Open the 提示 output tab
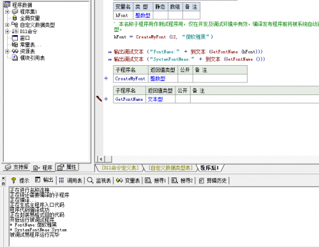 tap(20, 181)
